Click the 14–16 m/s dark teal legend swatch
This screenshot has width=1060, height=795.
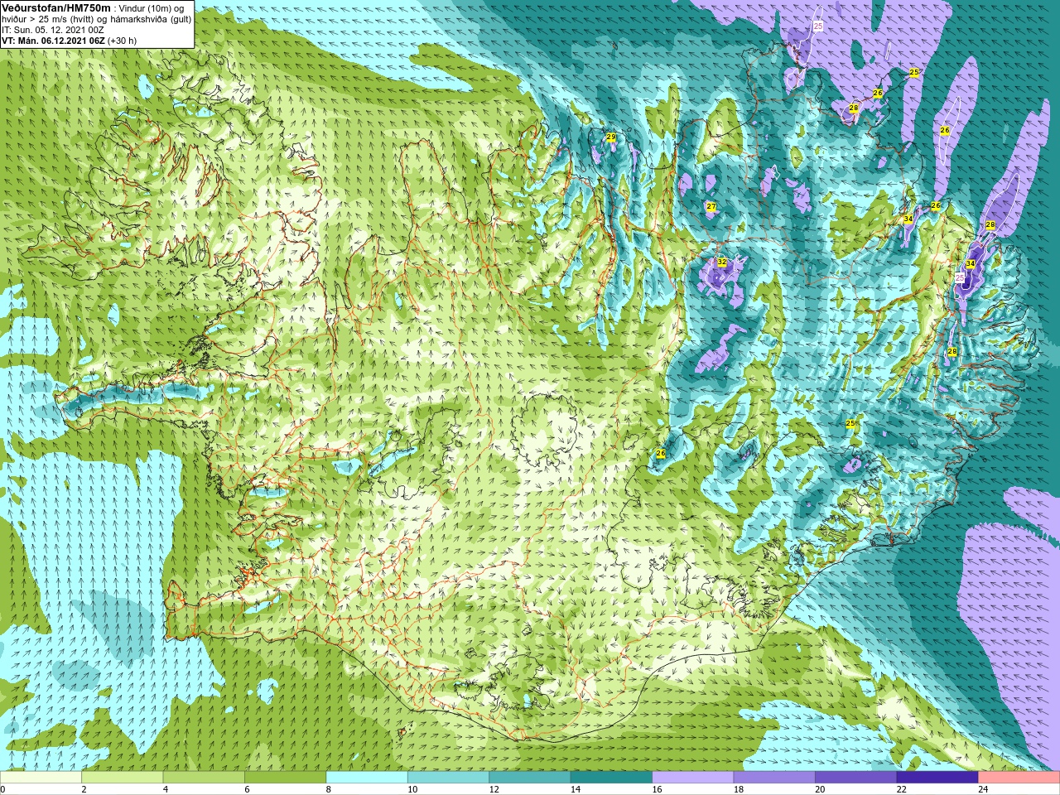point(612,778)
